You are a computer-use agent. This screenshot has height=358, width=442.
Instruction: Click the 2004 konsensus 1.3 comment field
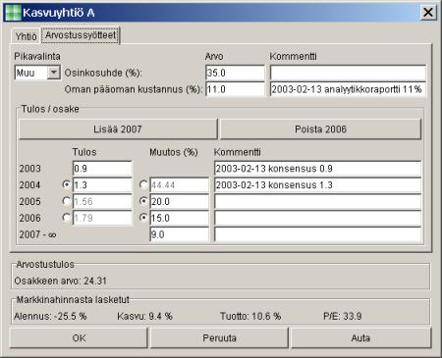coord(318,185)
